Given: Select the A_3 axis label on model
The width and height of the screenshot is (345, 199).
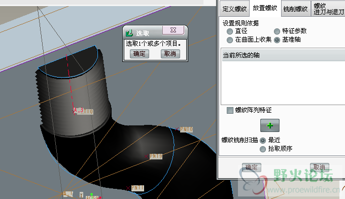Looking at the screenshot, I should [x=79, y=110].
